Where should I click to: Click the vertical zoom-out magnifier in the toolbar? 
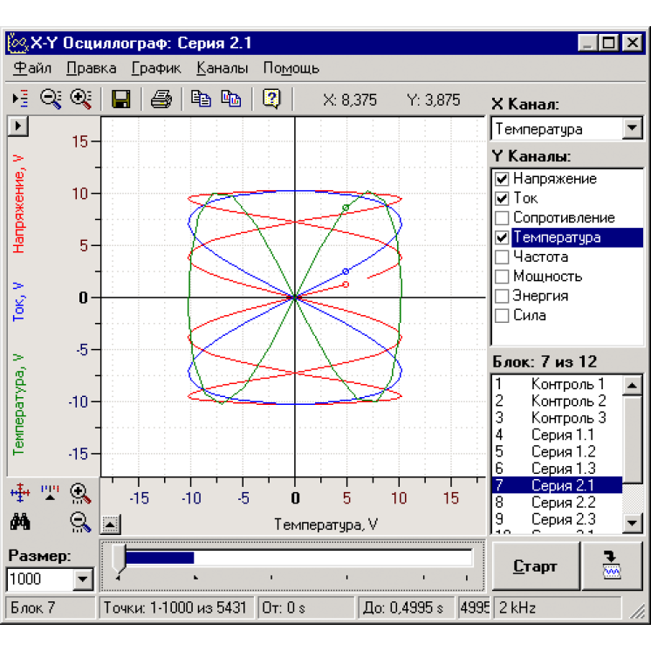pos(51,99)
